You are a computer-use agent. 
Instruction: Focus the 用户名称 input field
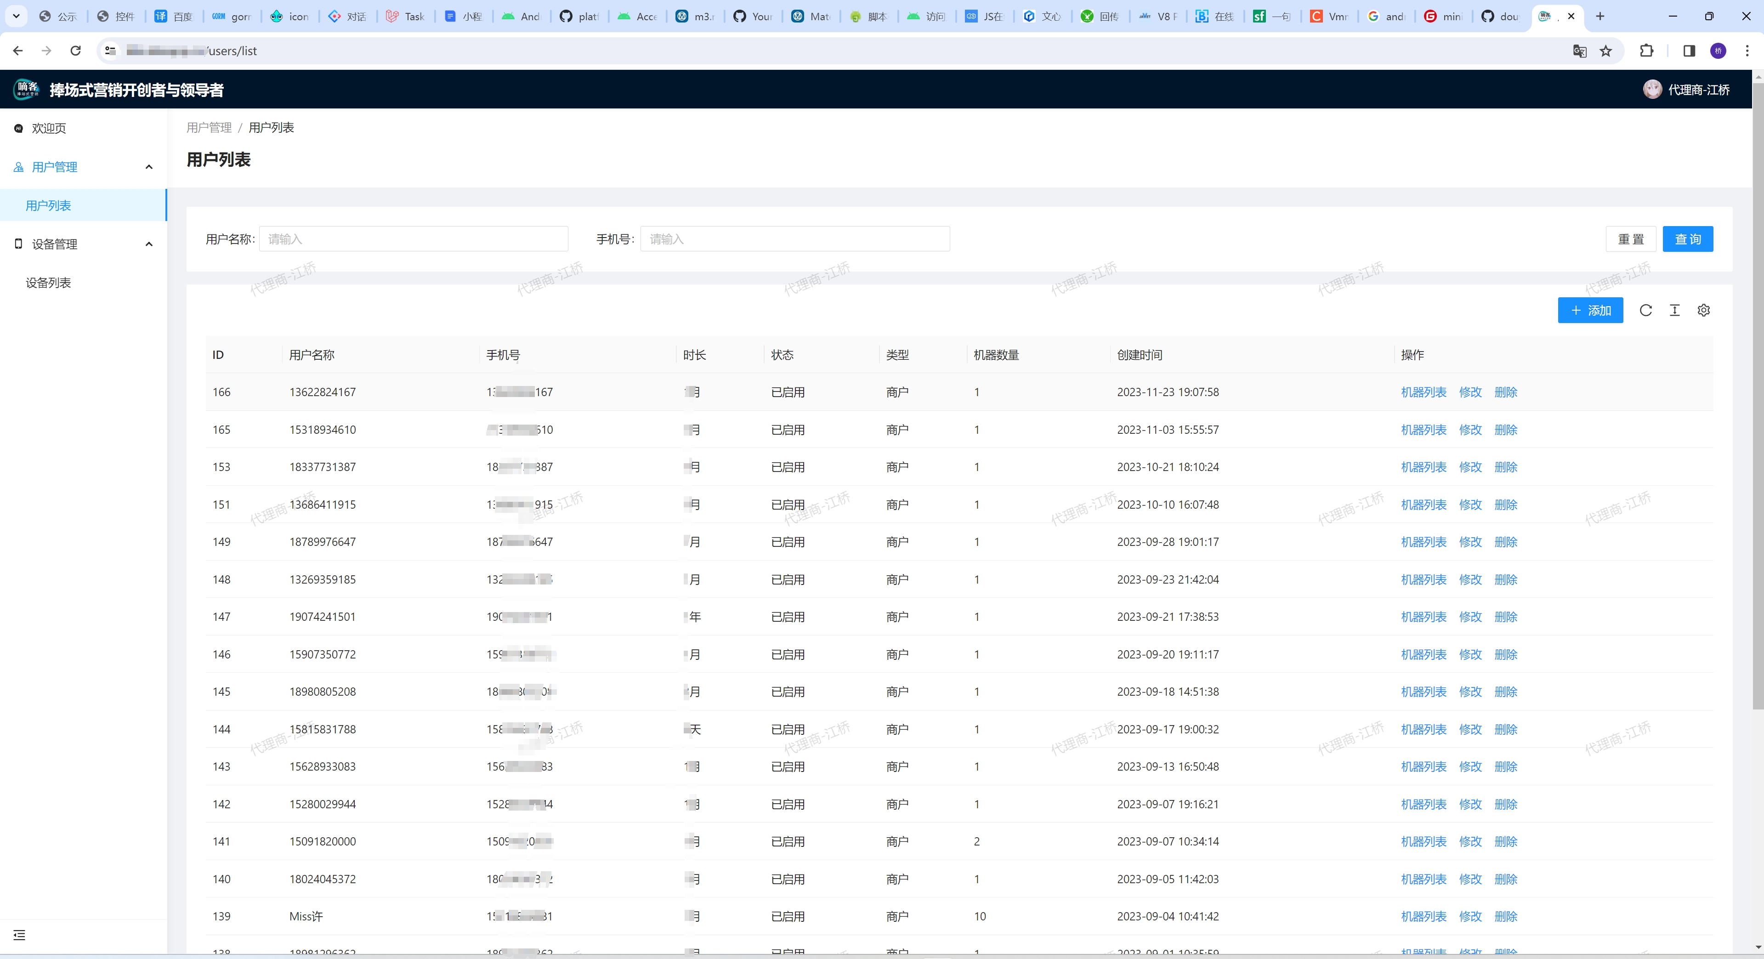click(x=413, y=239)
